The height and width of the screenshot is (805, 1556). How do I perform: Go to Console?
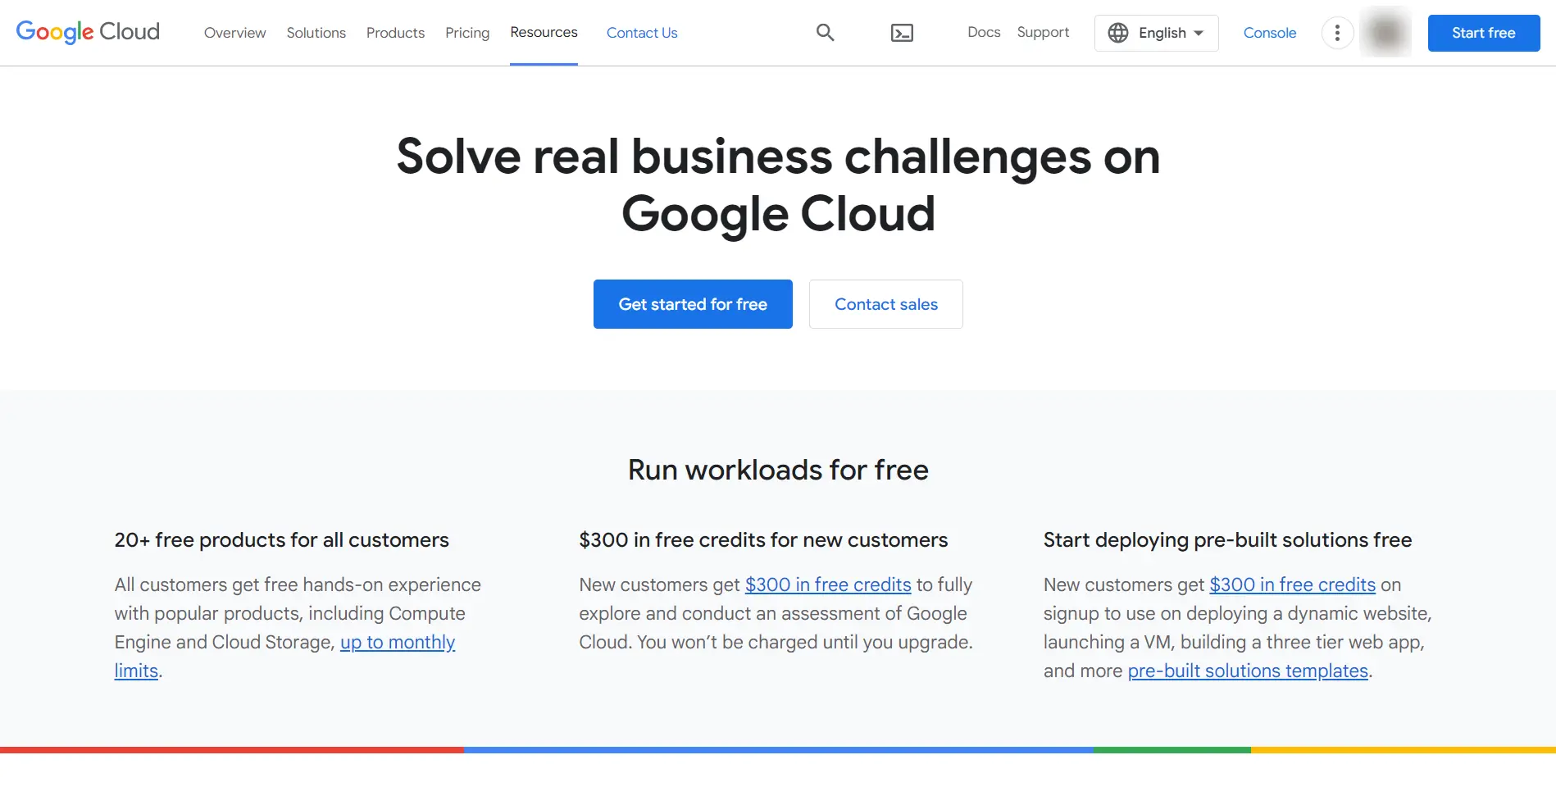click(1269, 33)
